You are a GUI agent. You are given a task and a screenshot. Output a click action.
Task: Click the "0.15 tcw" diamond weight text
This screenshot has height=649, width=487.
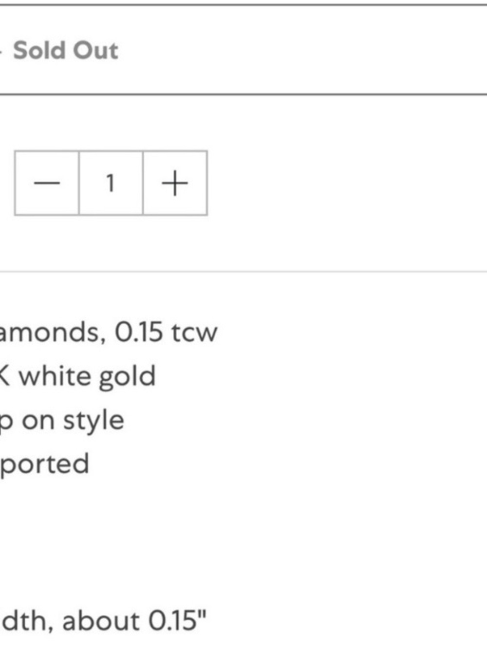tap(166, 333)
